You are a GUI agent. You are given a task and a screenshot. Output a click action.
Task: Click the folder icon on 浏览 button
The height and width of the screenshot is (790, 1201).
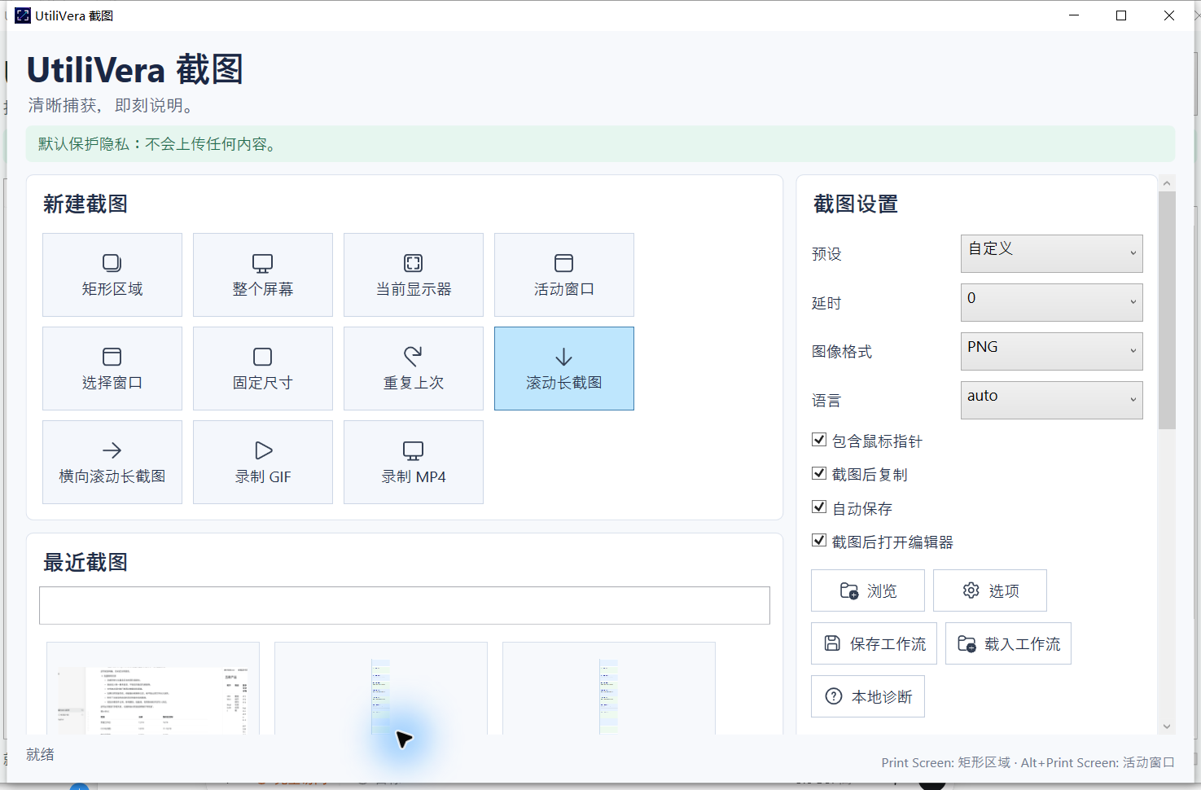click(x=849, y=590)
